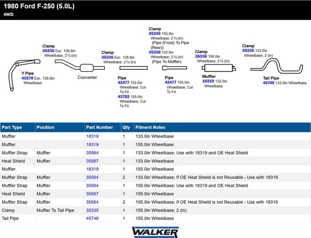Viewport: 311px width, 238px height.
Task: Click the Part Type column header
Action: (17, 127)
